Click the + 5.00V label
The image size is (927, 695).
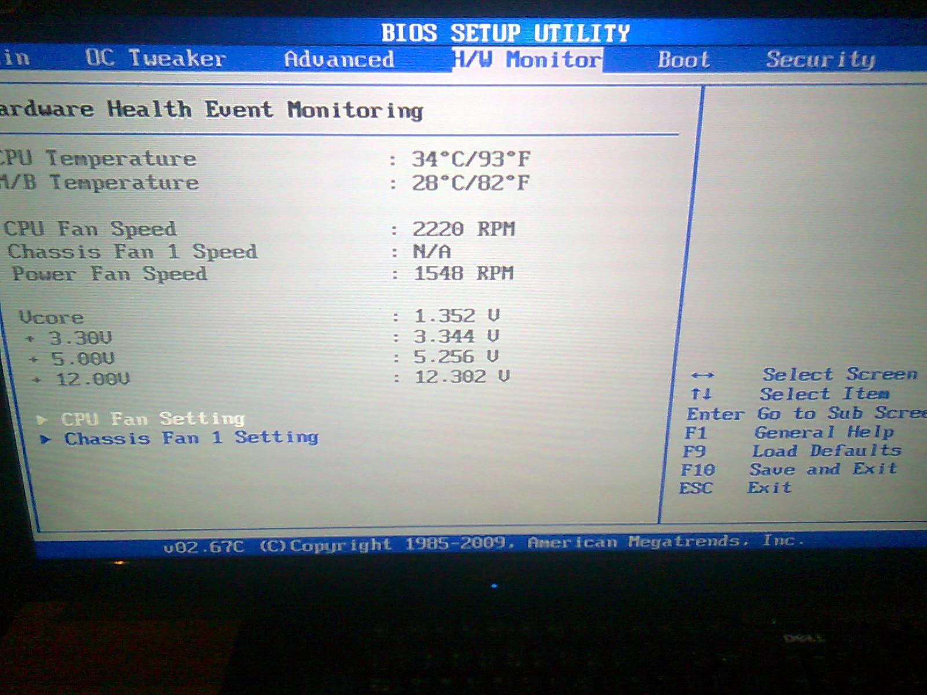click(72, 359)
